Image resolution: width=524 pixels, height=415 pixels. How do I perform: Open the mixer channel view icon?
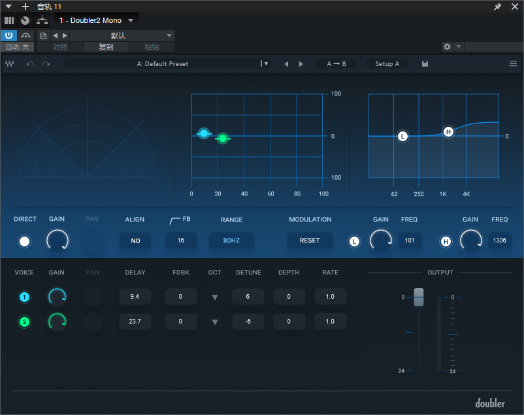(x=9, y=20)
